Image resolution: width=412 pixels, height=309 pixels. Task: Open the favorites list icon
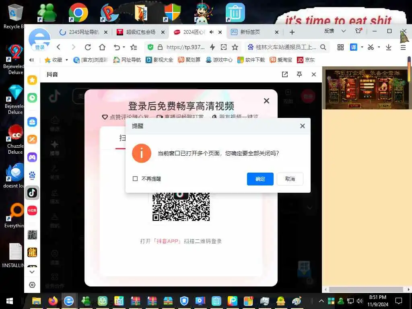[134, 47]
